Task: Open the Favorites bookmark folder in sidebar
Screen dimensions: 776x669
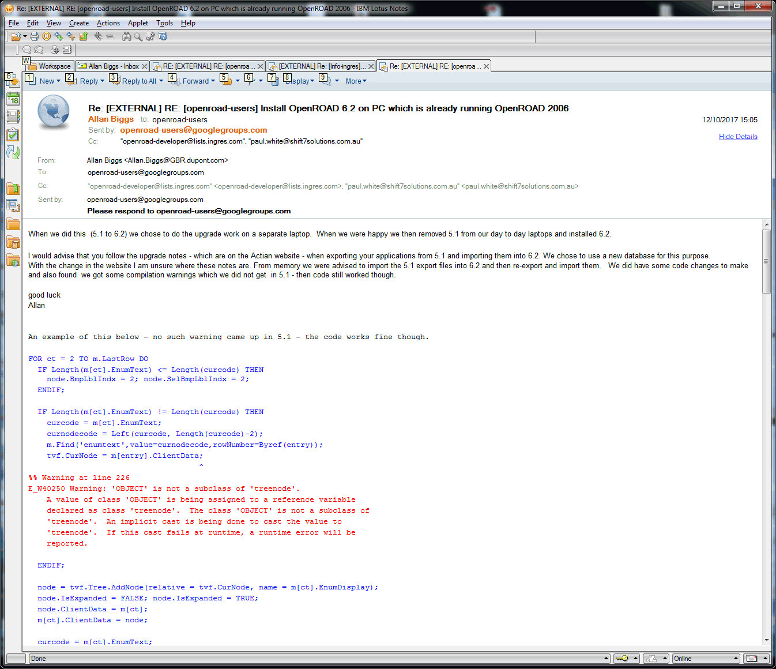Action: click(13, 189)
